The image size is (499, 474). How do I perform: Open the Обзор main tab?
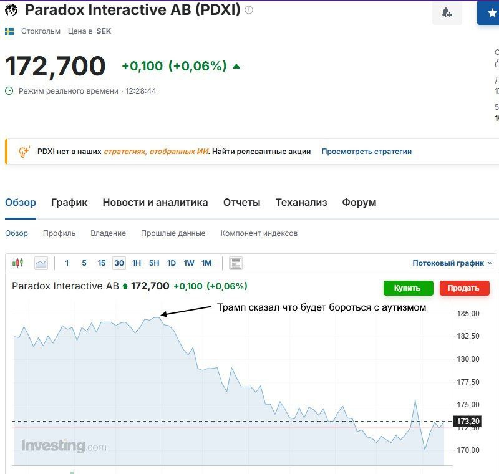click(x=21, y=202)
